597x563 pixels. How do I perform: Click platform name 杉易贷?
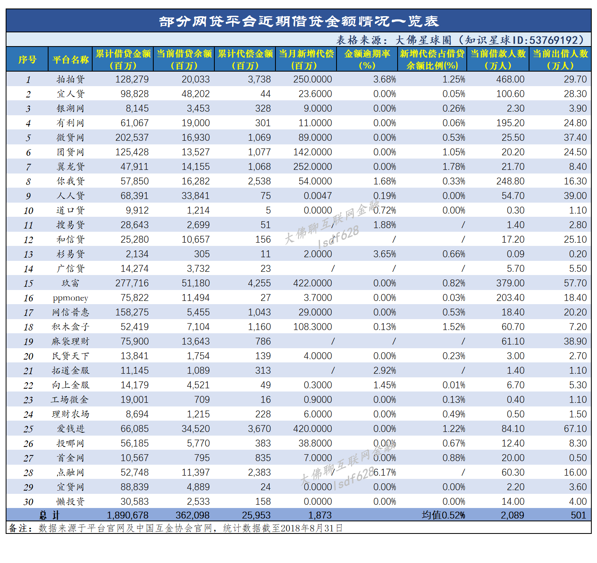click(70, 254)
